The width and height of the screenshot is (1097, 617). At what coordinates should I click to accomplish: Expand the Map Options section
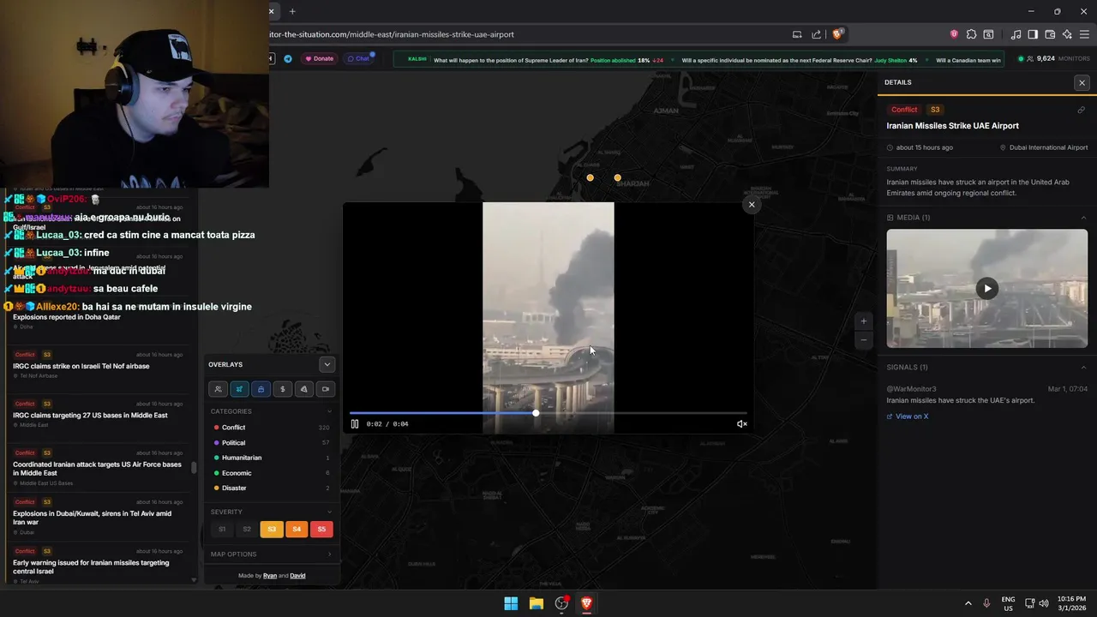click(x=271, y=554)
